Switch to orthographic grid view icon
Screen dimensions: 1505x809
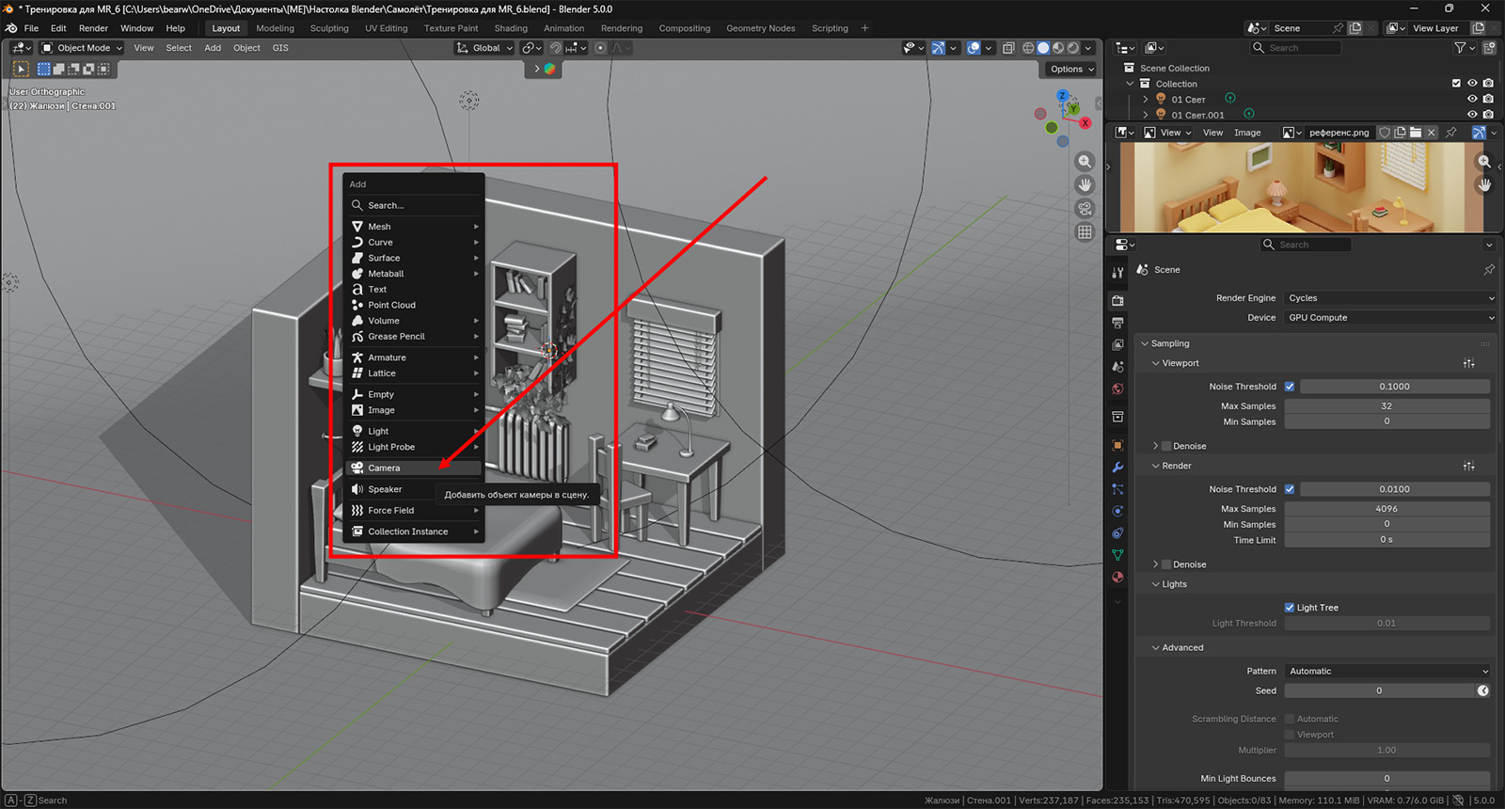coord(1085,231)
